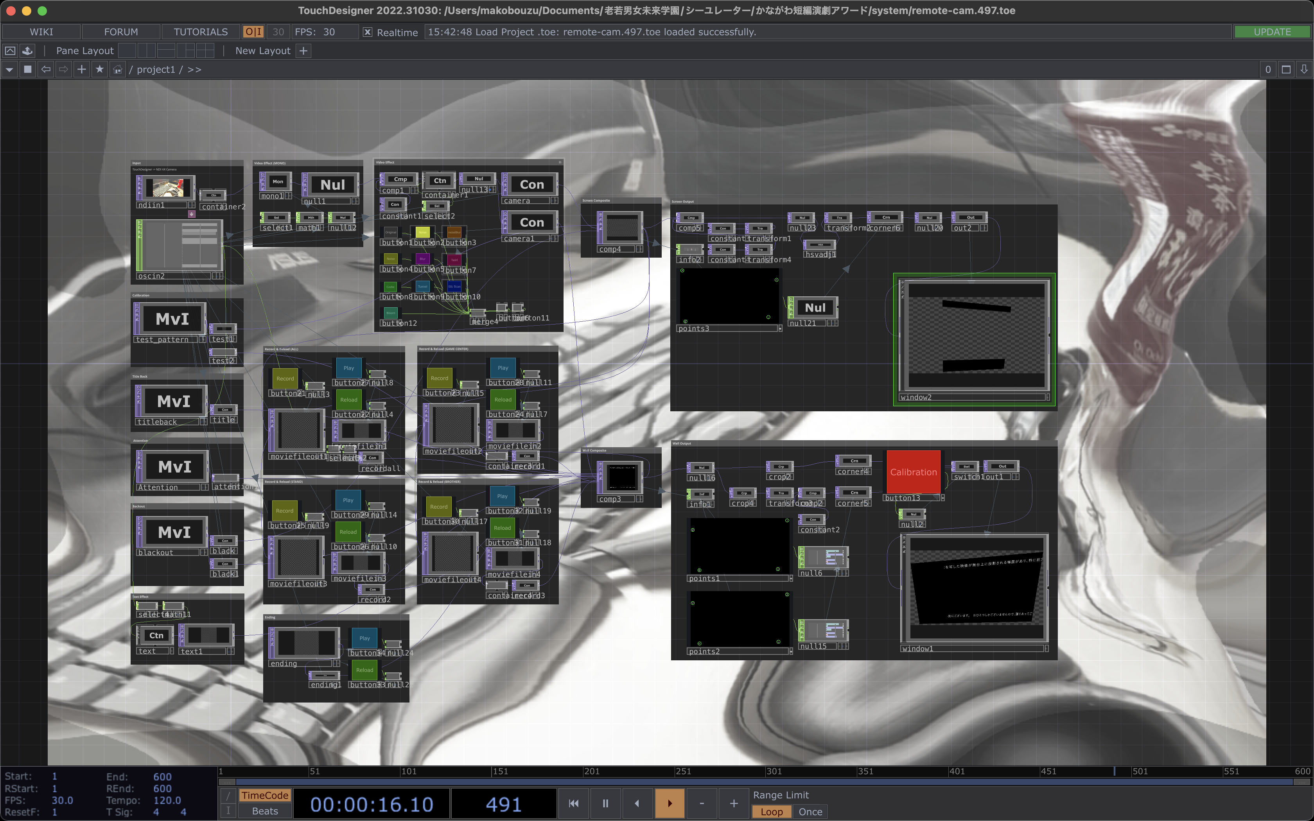Open the WIKI menu item
Image resolution: width=1314 pixels, height=821 pixels.
coord(41,31)
